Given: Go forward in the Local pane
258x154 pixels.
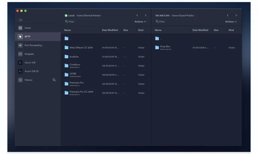Looking at the screenshot, I should click(x=145, y=15).
